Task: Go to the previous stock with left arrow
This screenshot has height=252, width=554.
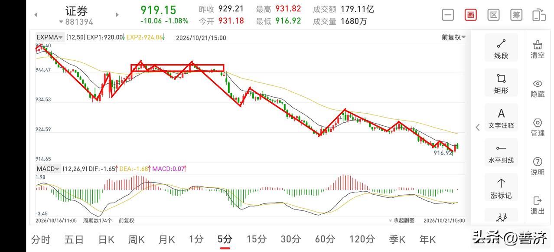Action: pyautogui.click(x=36, y=15)
